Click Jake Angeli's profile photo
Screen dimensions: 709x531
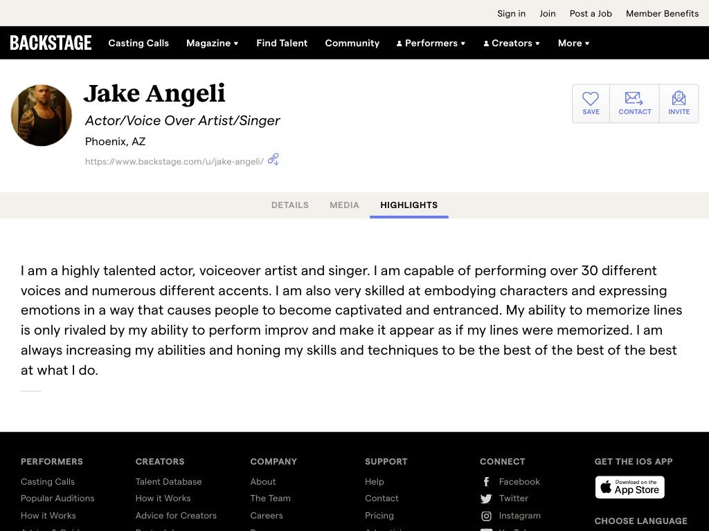coord(42,115)
